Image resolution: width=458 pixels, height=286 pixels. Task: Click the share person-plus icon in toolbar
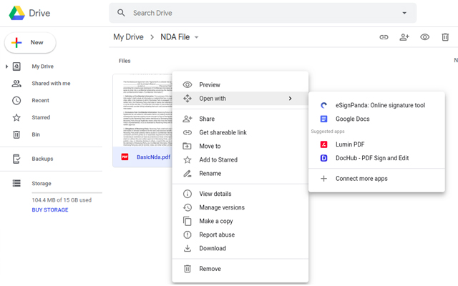point(404,37)
